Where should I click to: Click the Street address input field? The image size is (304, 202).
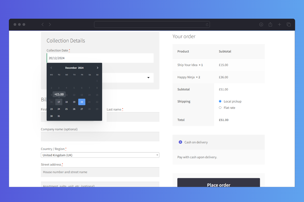(x=100, y=172)
